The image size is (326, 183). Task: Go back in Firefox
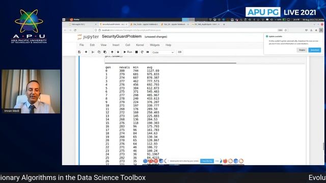[65, 30]
